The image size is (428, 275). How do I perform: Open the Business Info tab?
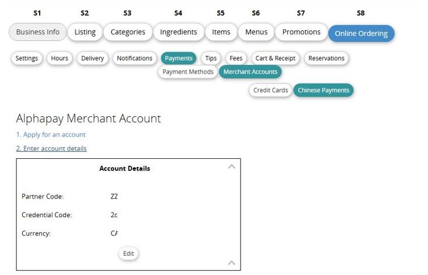(38, 32)
